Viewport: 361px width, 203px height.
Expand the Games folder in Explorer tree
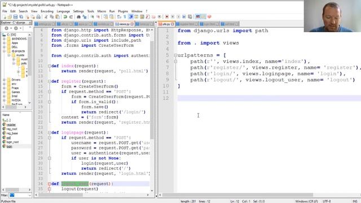(4, 92)
